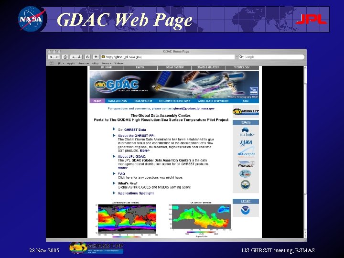Click the Physical Oceanography DAAC badge in banner
Viewport: 344px width, 258px height.
click(254, 91)
